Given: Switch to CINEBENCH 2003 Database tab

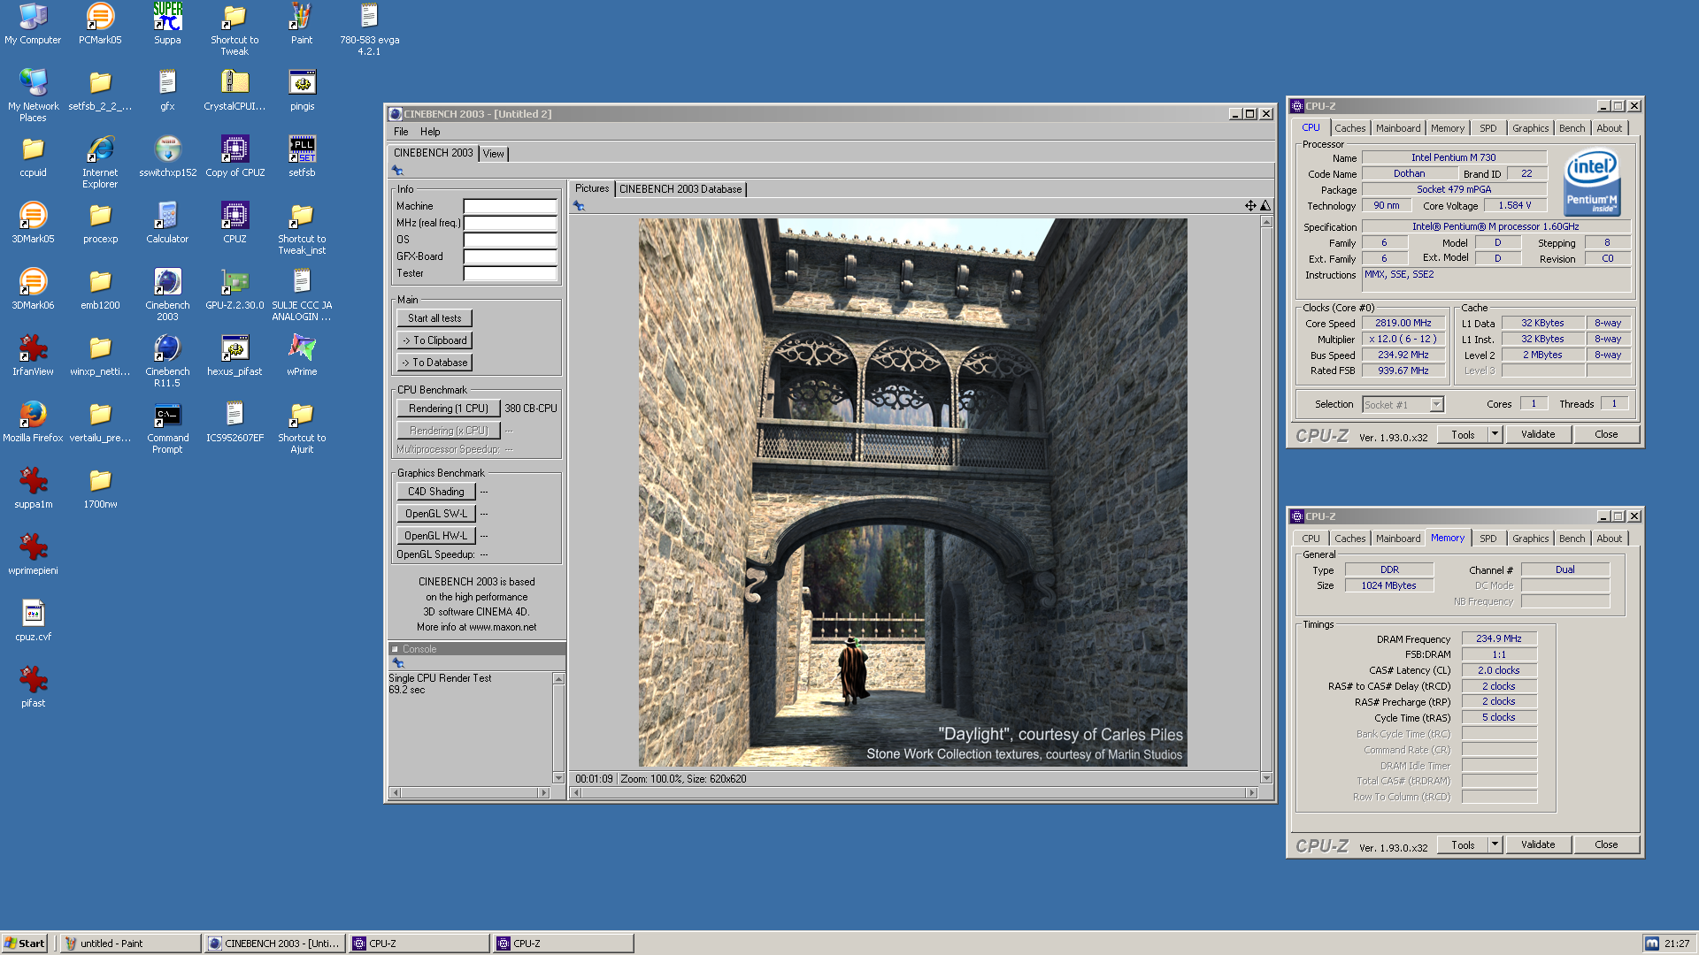Looking at the screenshot, I should (680, 189).
